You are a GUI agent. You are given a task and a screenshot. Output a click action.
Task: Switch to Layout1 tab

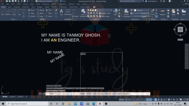pyautogui.click(x=12, y=97)
